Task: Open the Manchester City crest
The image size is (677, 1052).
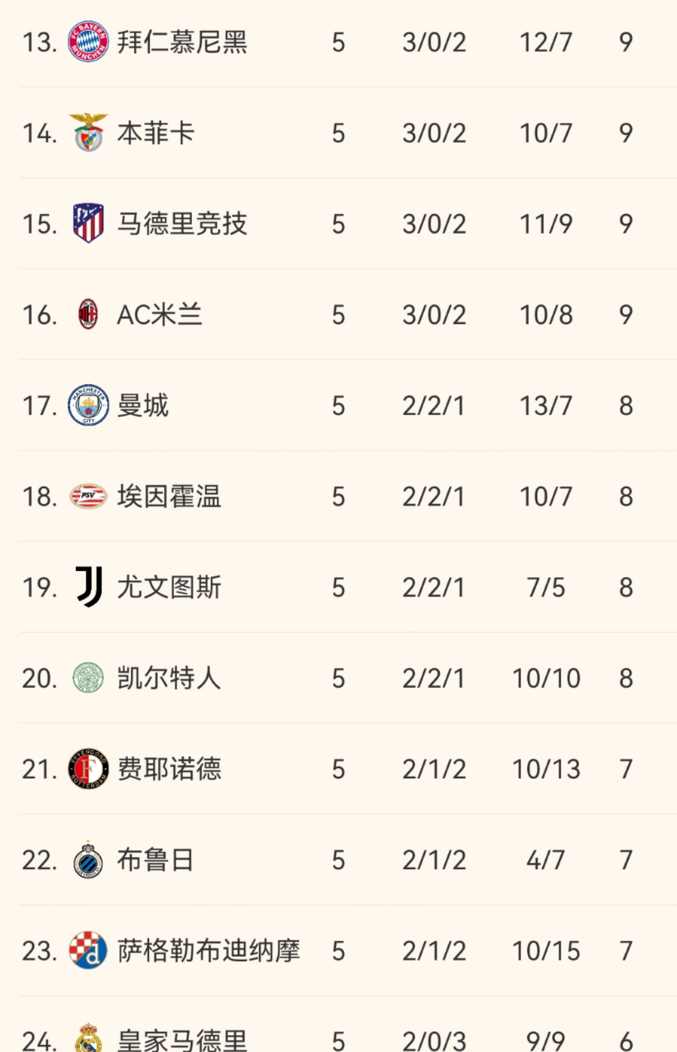Action: click(x=88, y=405)
